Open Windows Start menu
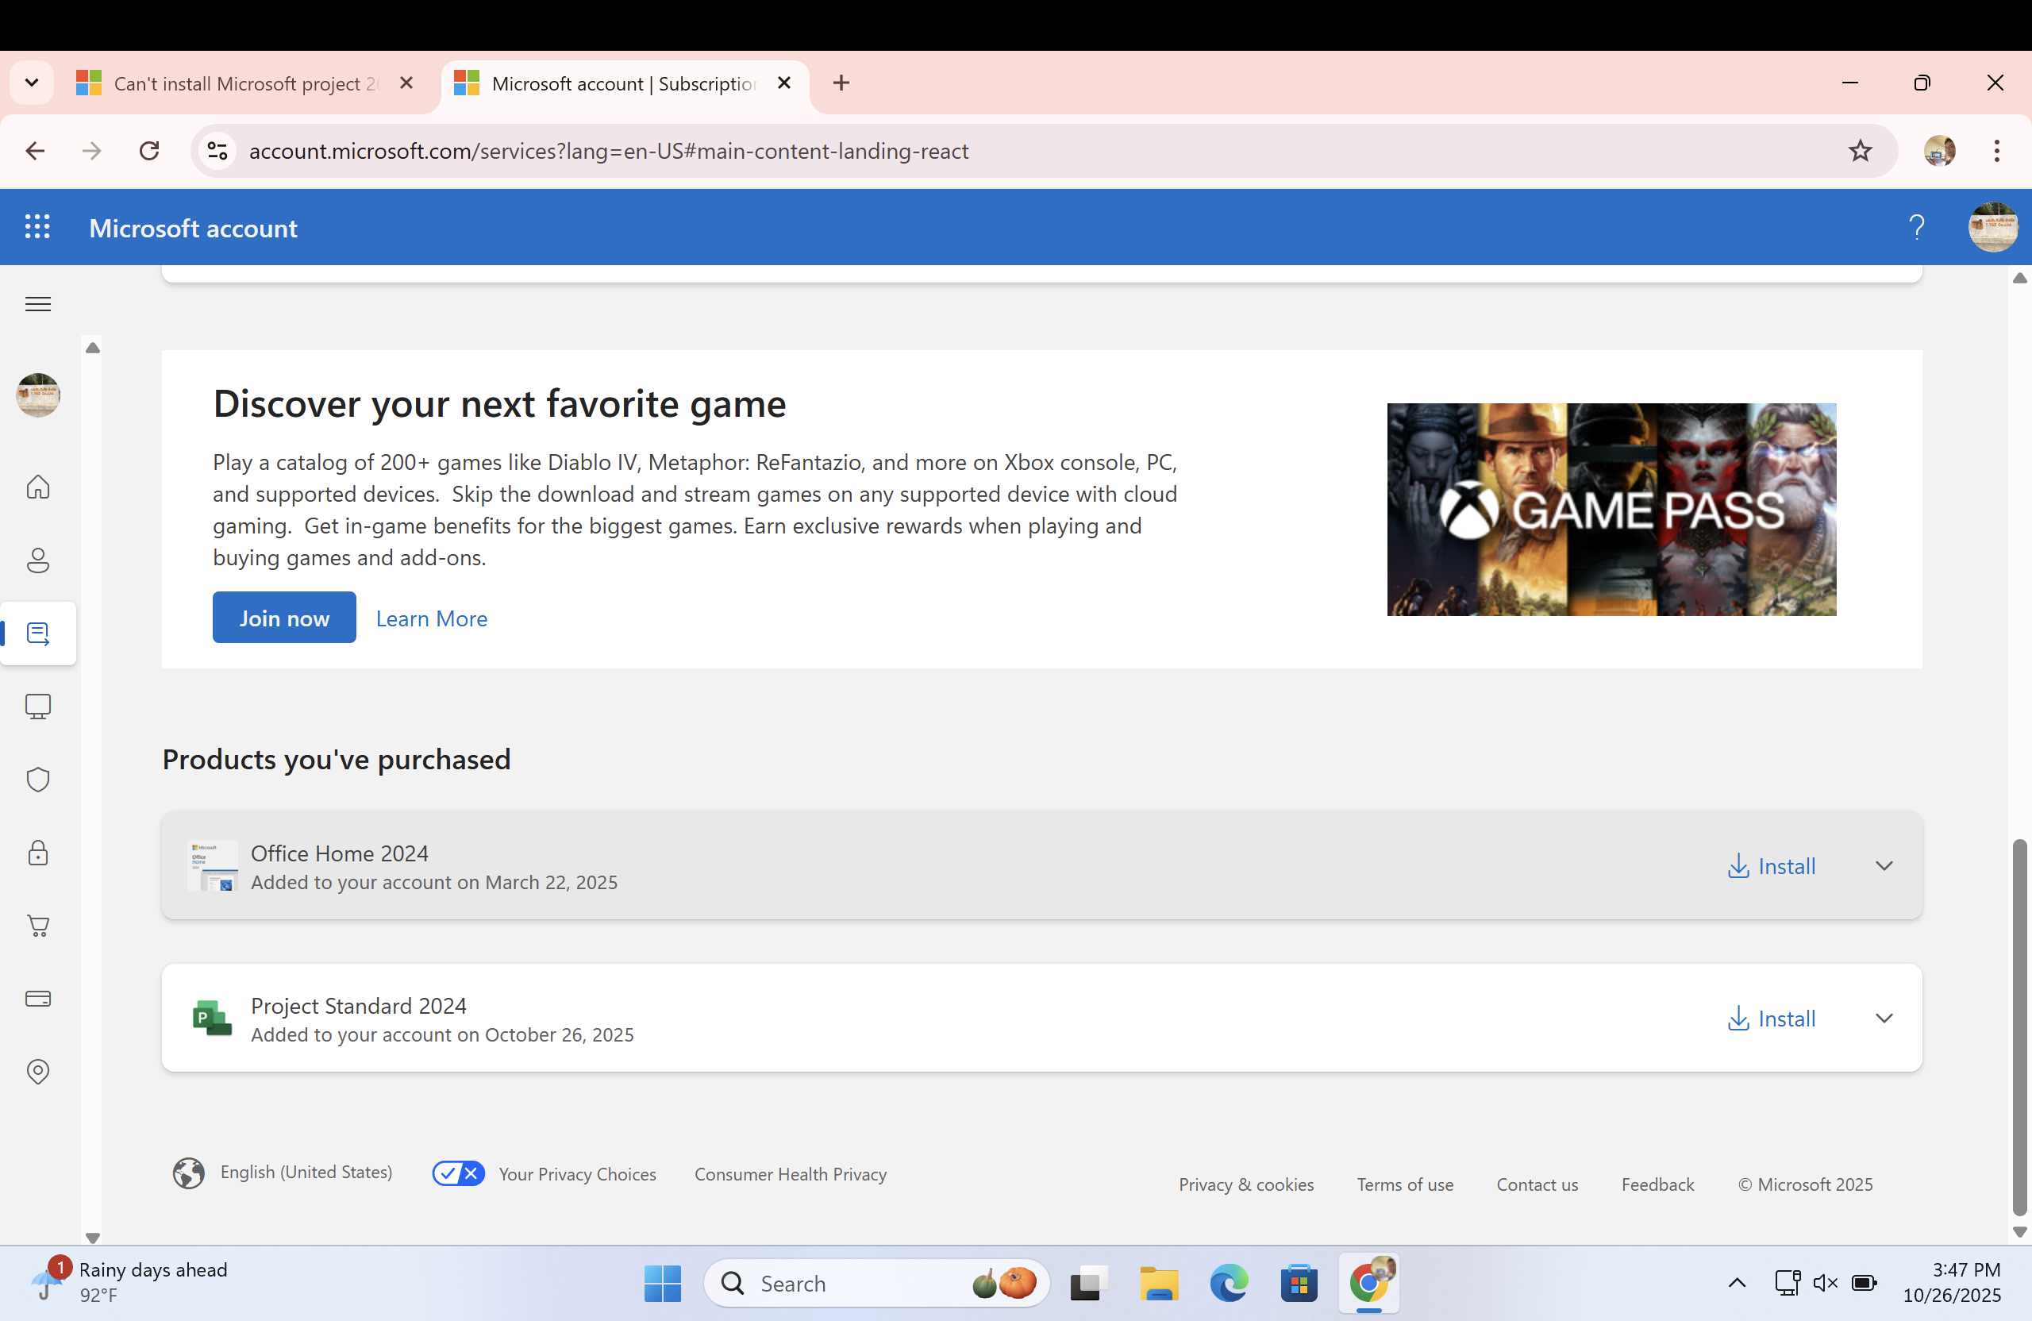2032x1321 pixels. tap(663, 1283)
